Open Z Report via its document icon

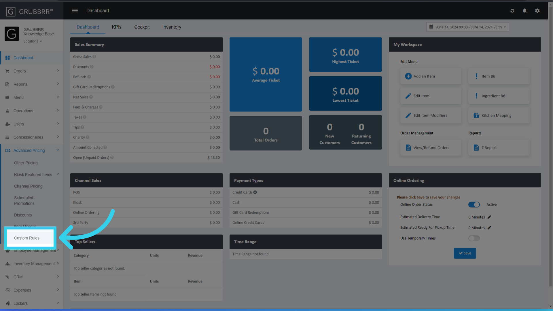(x=476, y=147)
